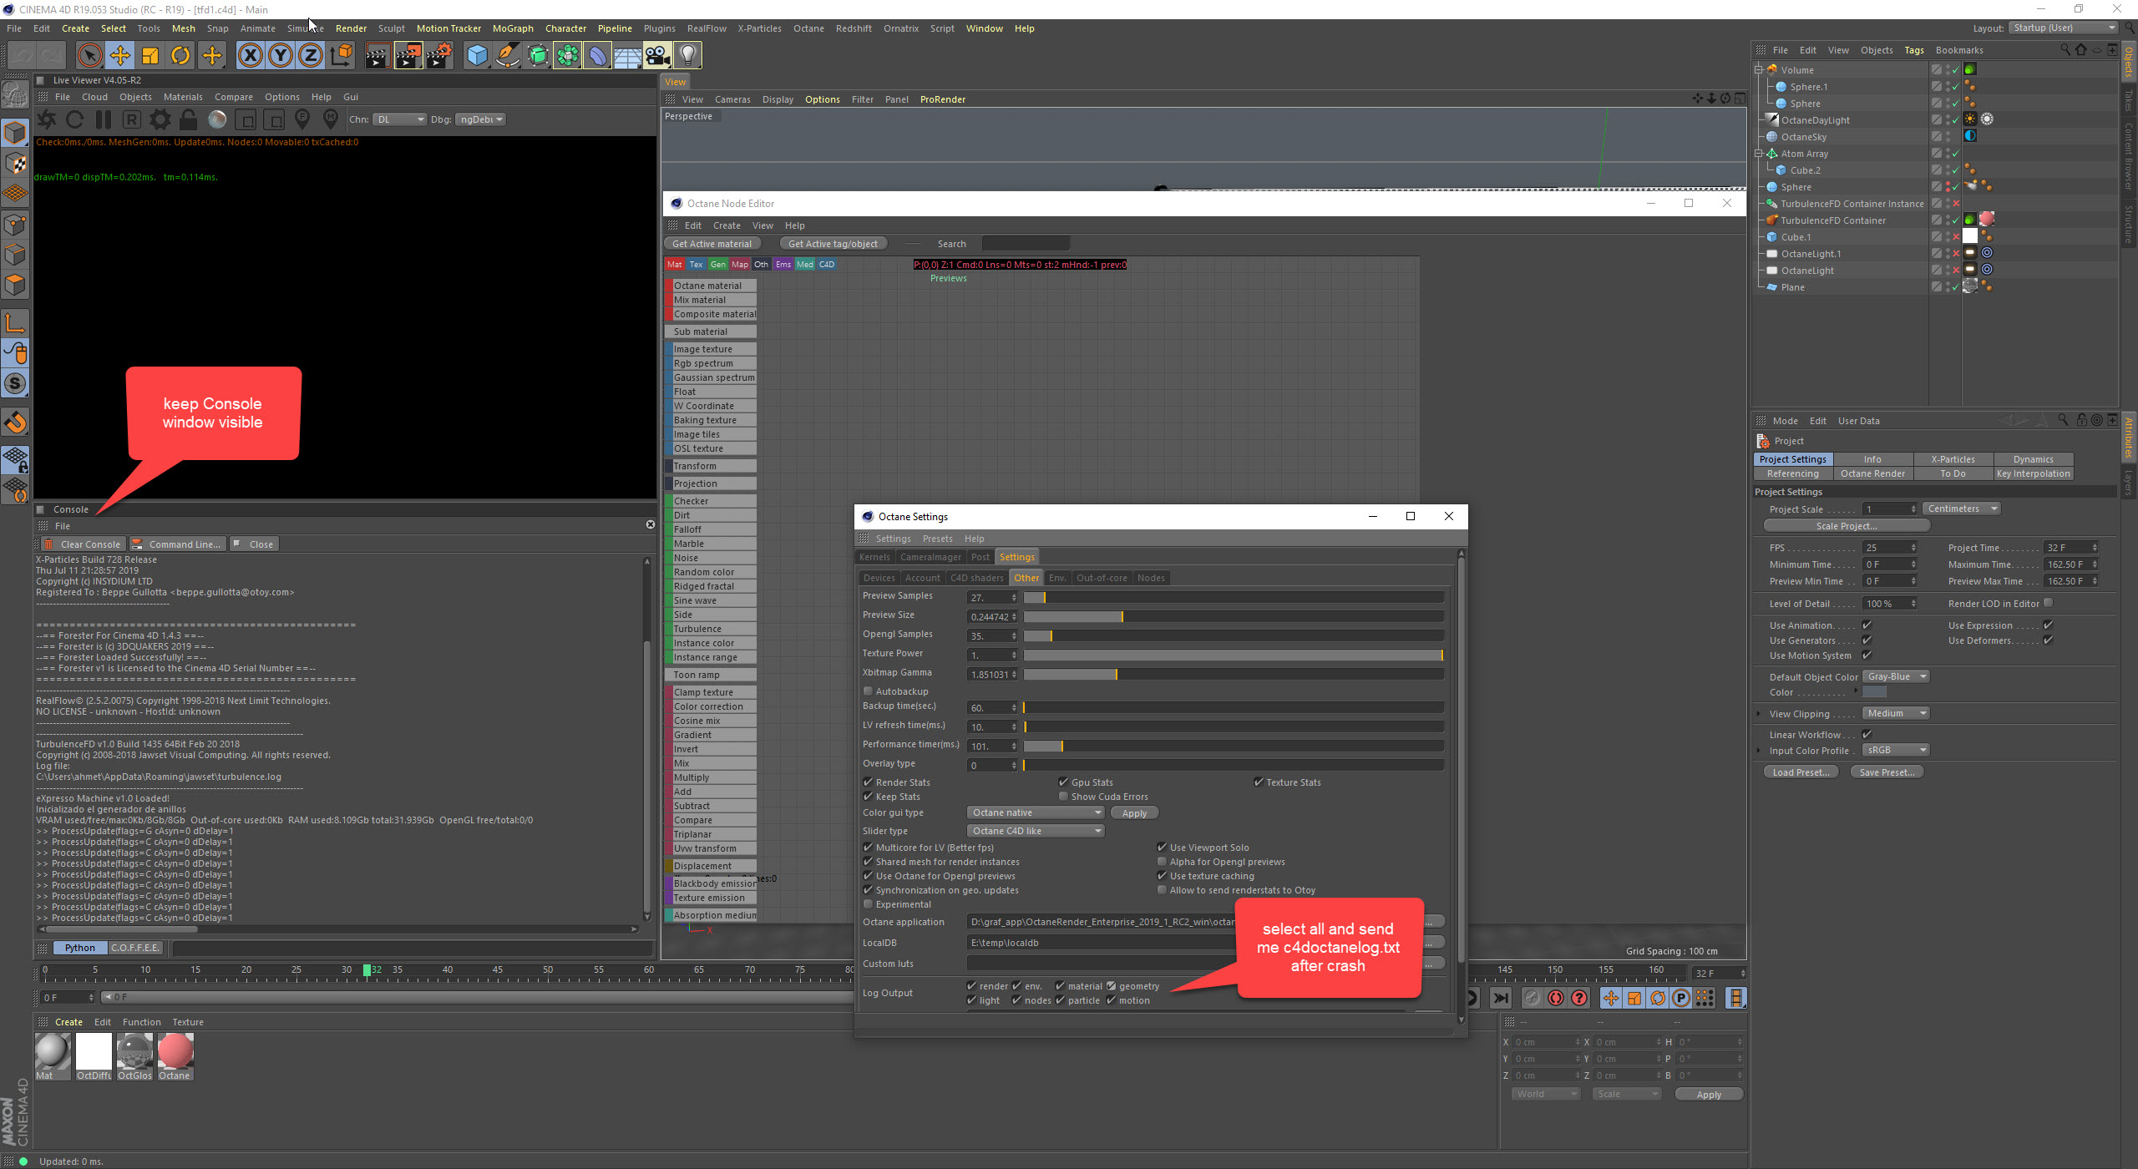Screen dimensions: 2138x1169
Task: Toggle the Autobackup checkbox
Action: (x=869, y=691)
